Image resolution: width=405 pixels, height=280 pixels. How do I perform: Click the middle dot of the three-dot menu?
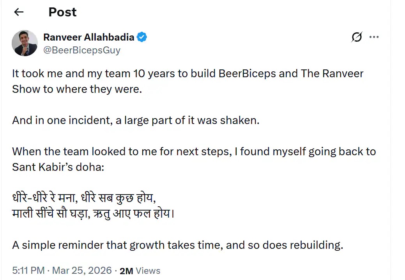[x=374, y=37]
